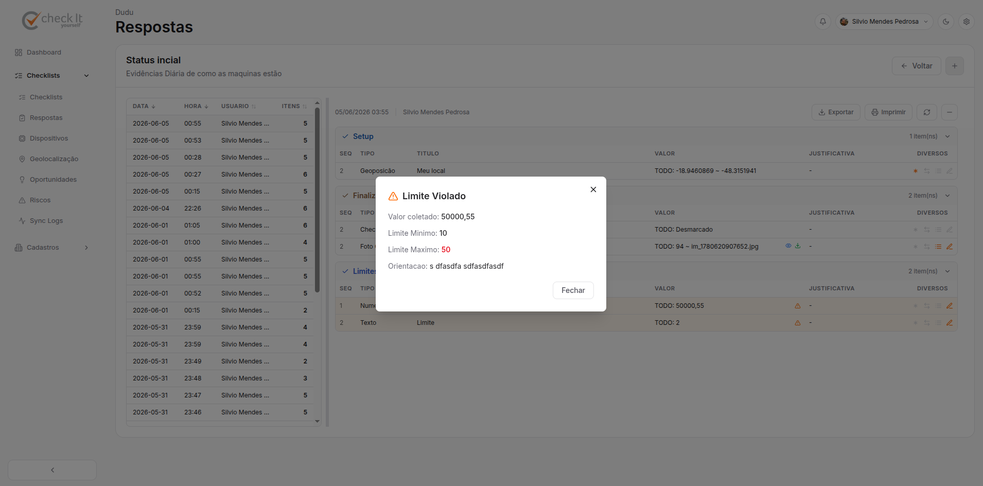Click the Imprimir button
Viewport: 983px width, 486px height.
coord(888,112)
